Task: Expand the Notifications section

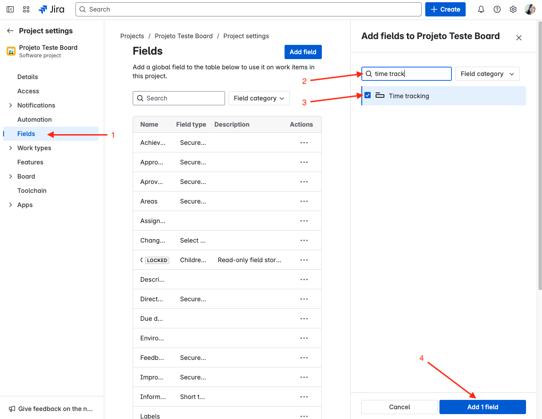Action: tap(11, 105)
